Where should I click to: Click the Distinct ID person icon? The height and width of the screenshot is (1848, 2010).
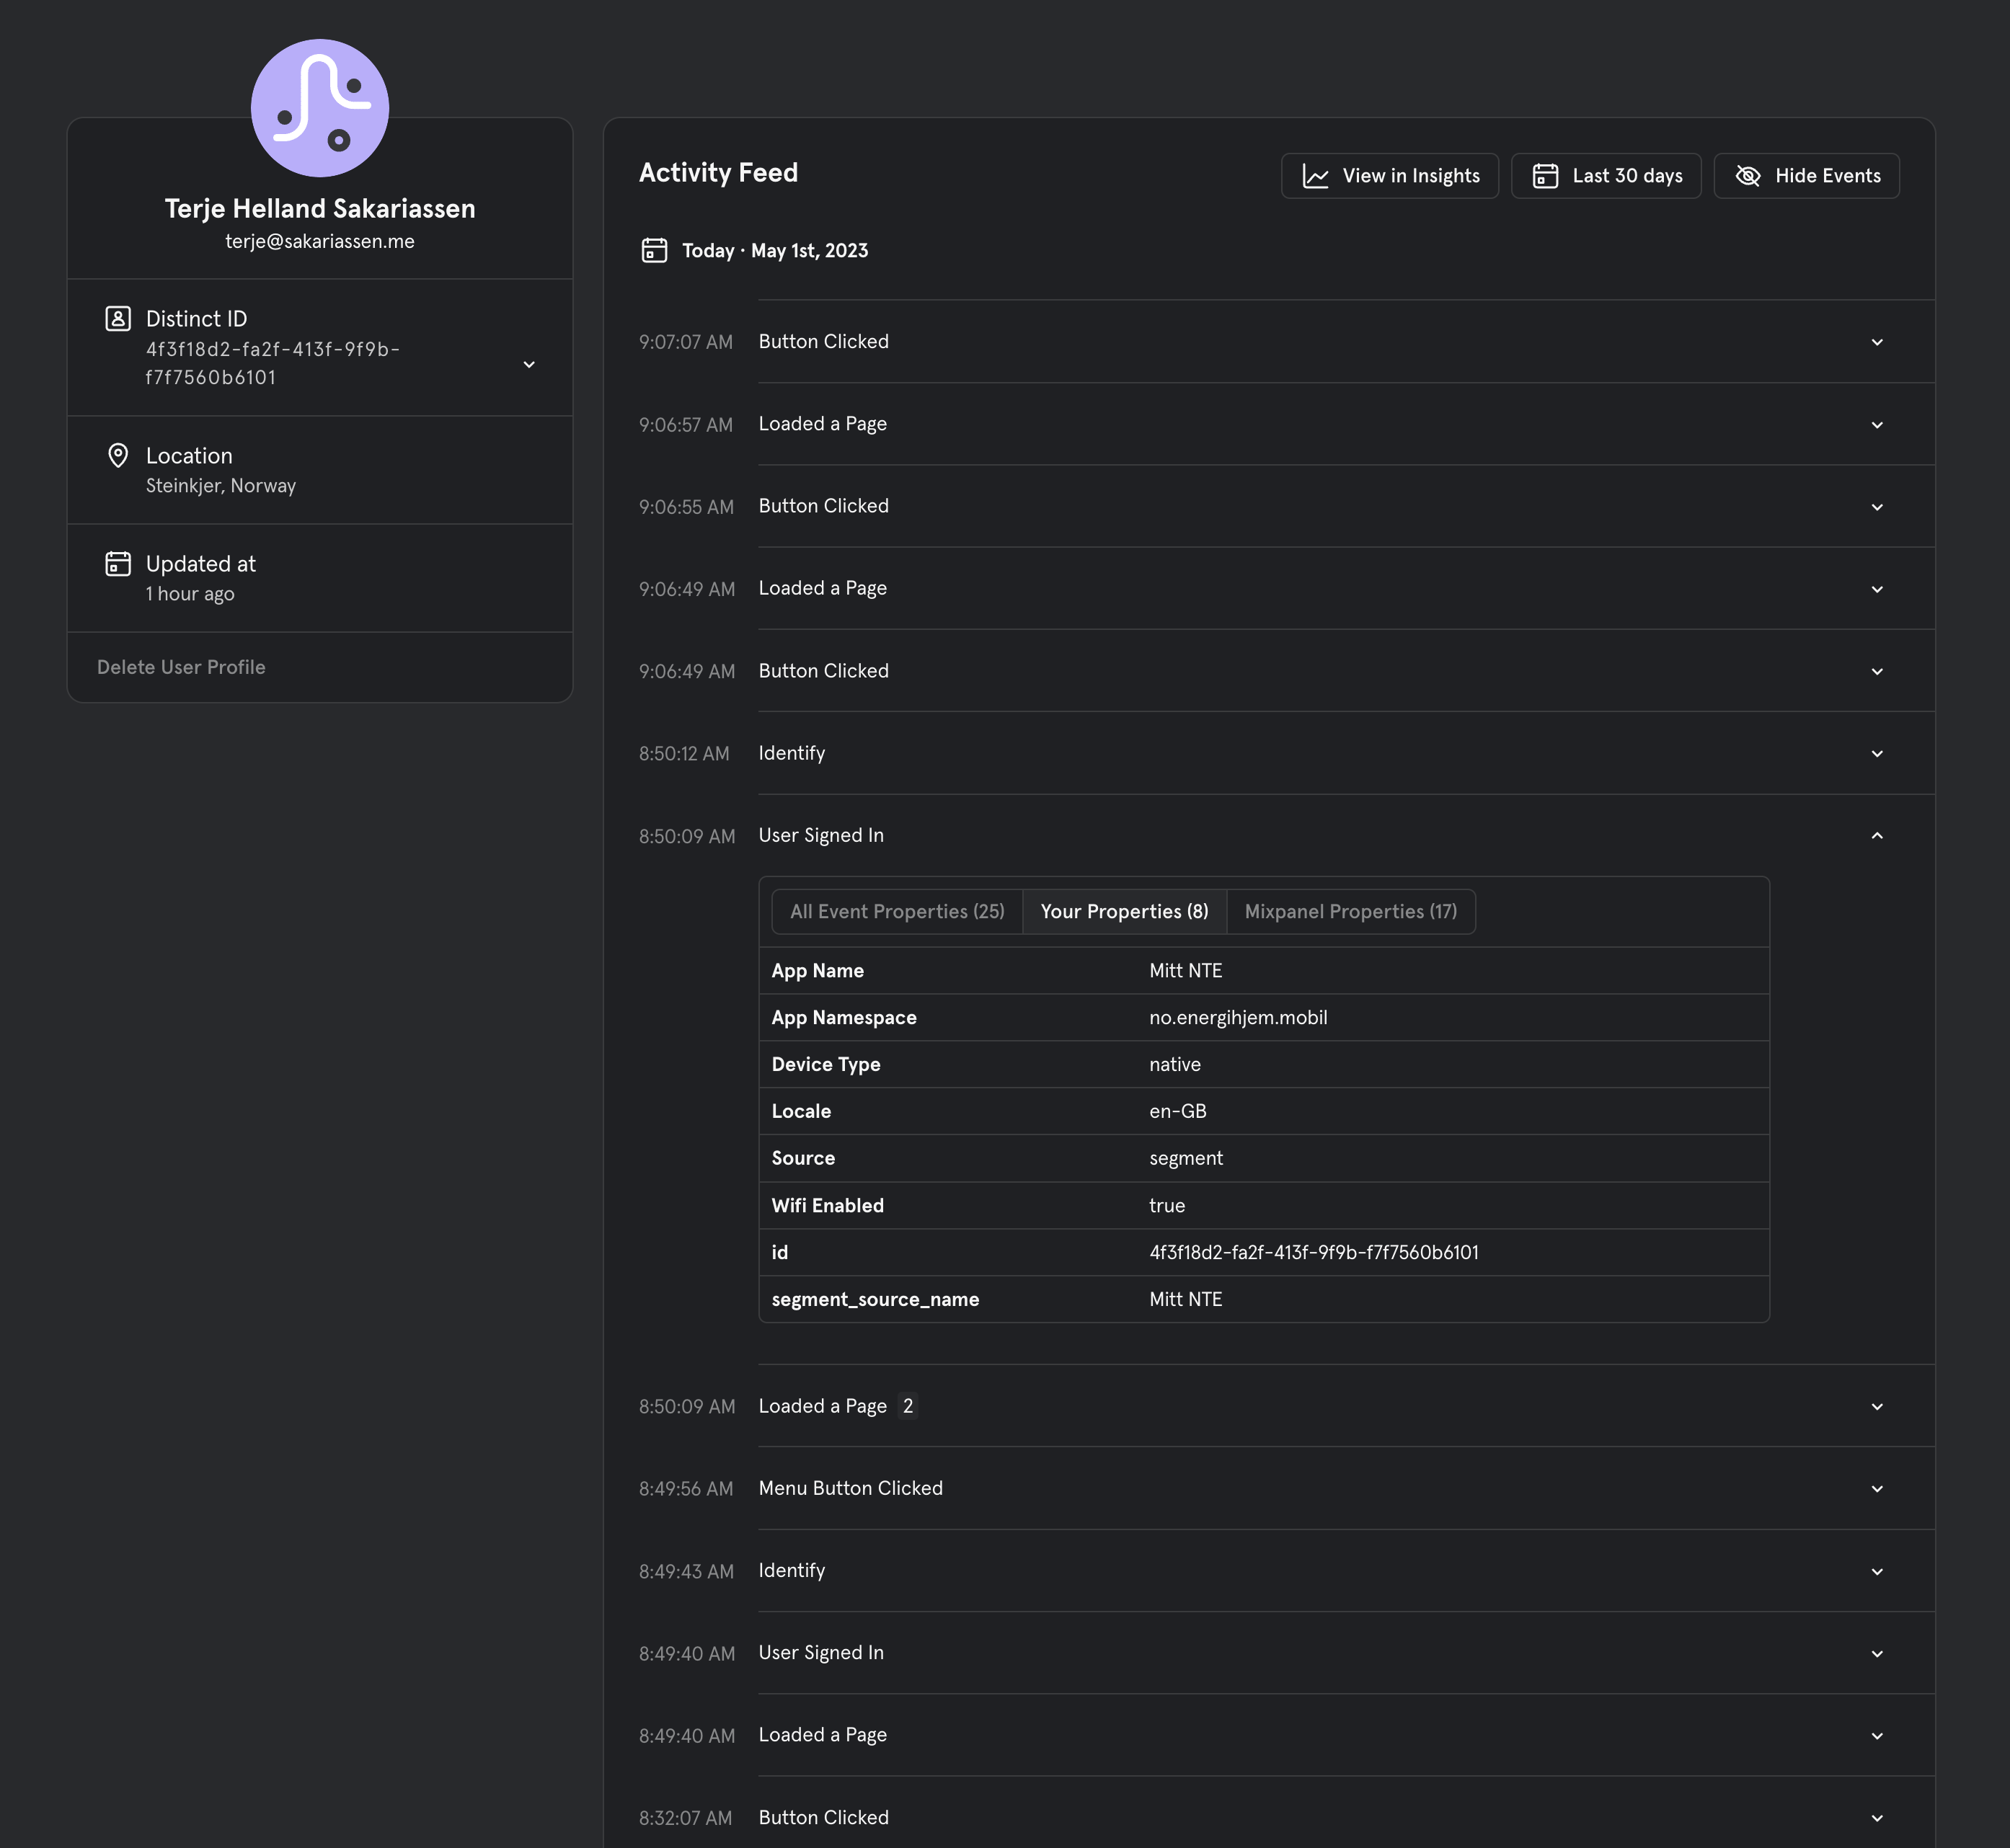(x=118, y=319)
